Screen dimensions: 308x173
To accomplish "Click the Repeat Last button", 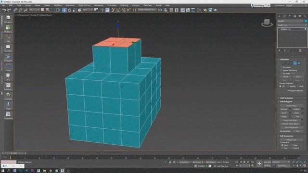I will 291,140.
